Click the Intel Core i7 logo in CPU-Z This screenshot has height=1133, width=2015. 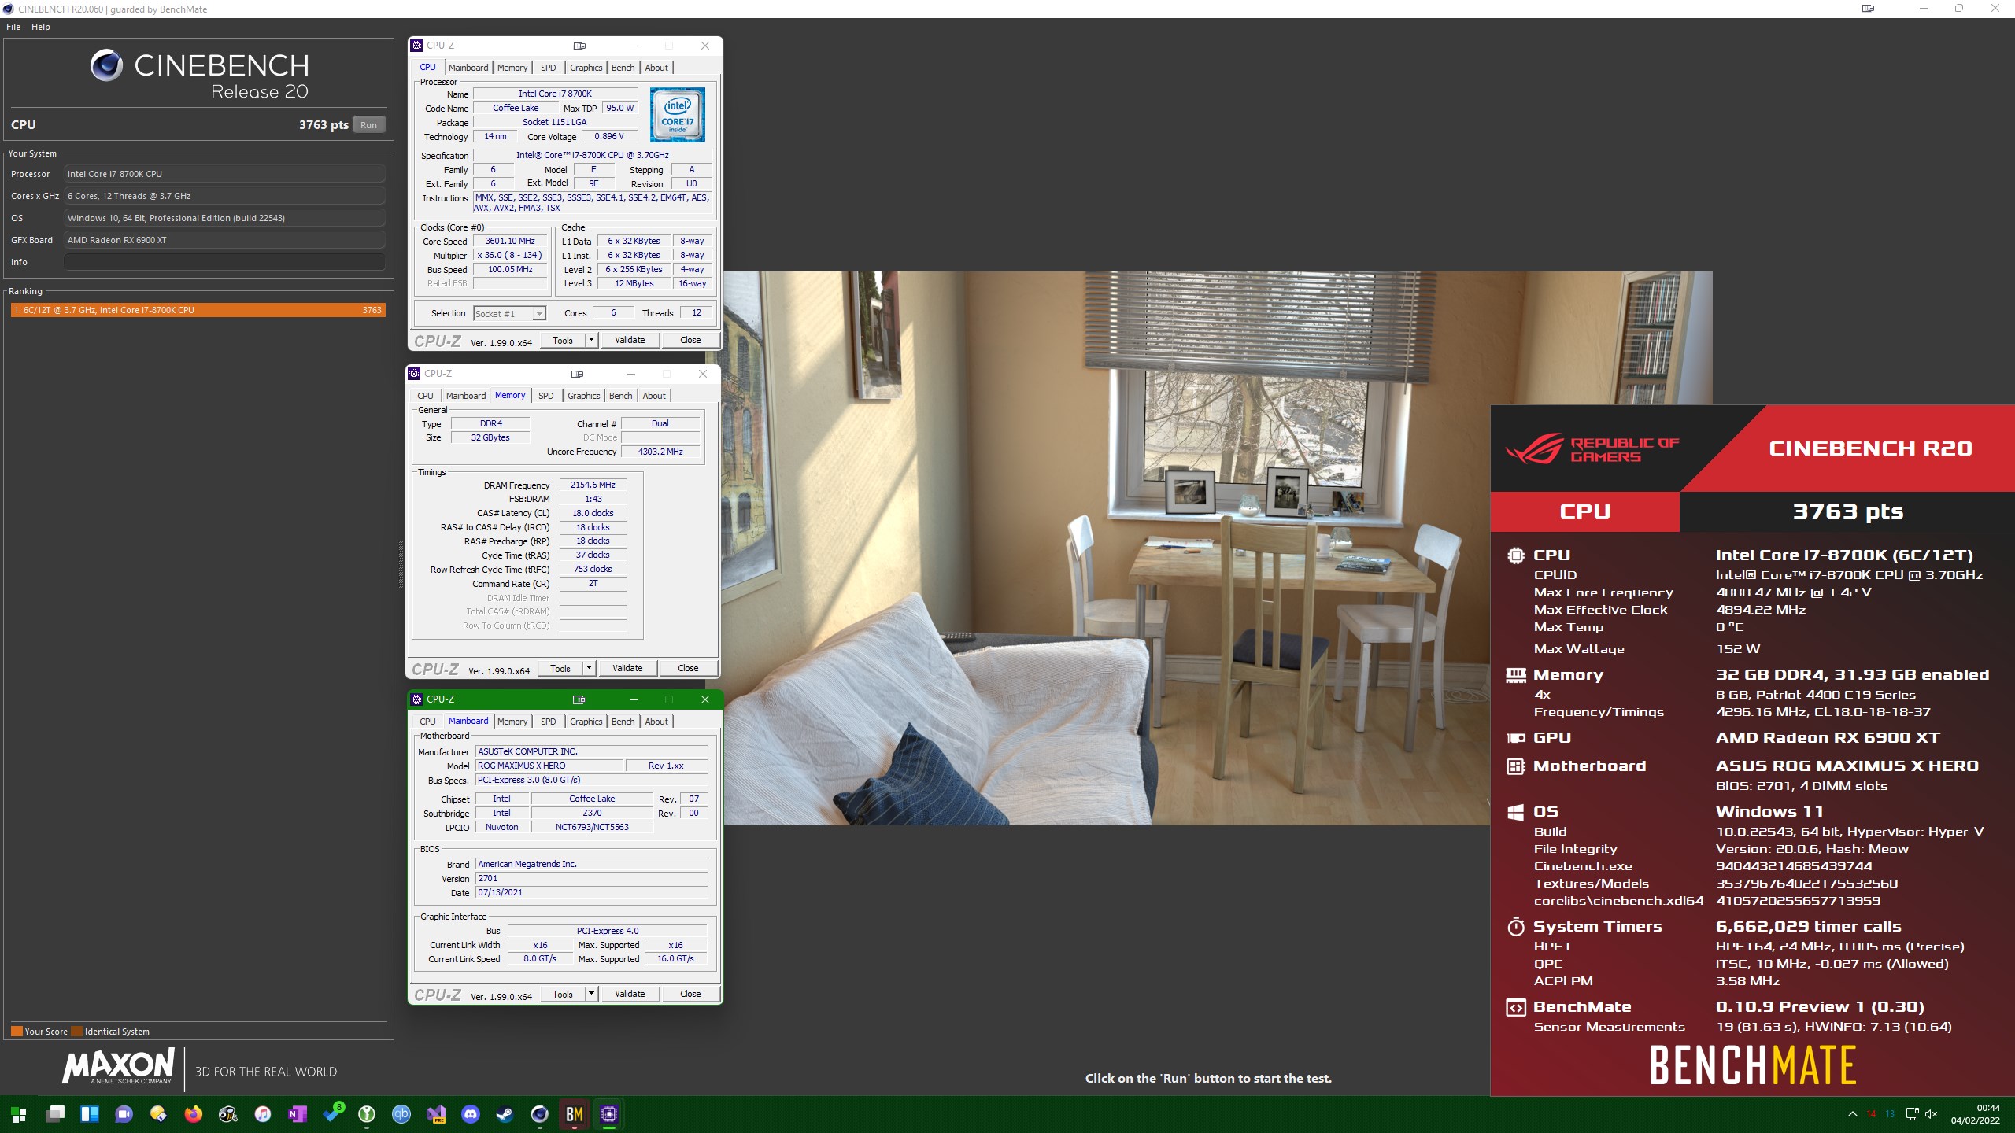678,115
